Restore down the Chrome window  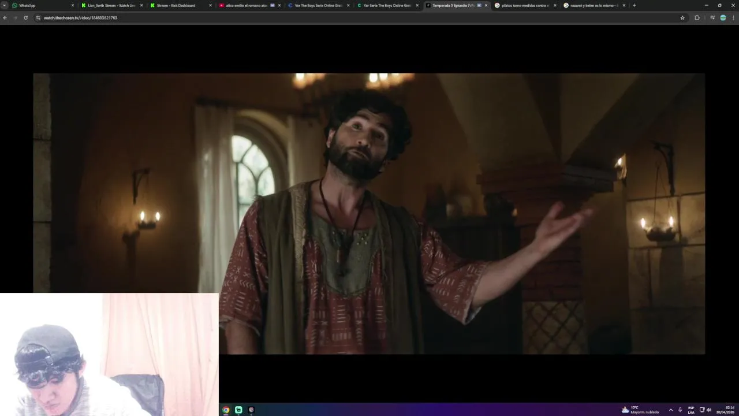(x=719, y=5)
